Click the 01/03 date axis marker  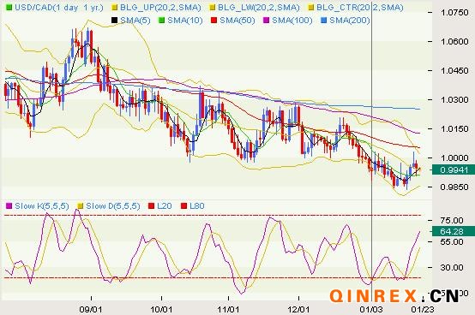click(x=371, y=309)
